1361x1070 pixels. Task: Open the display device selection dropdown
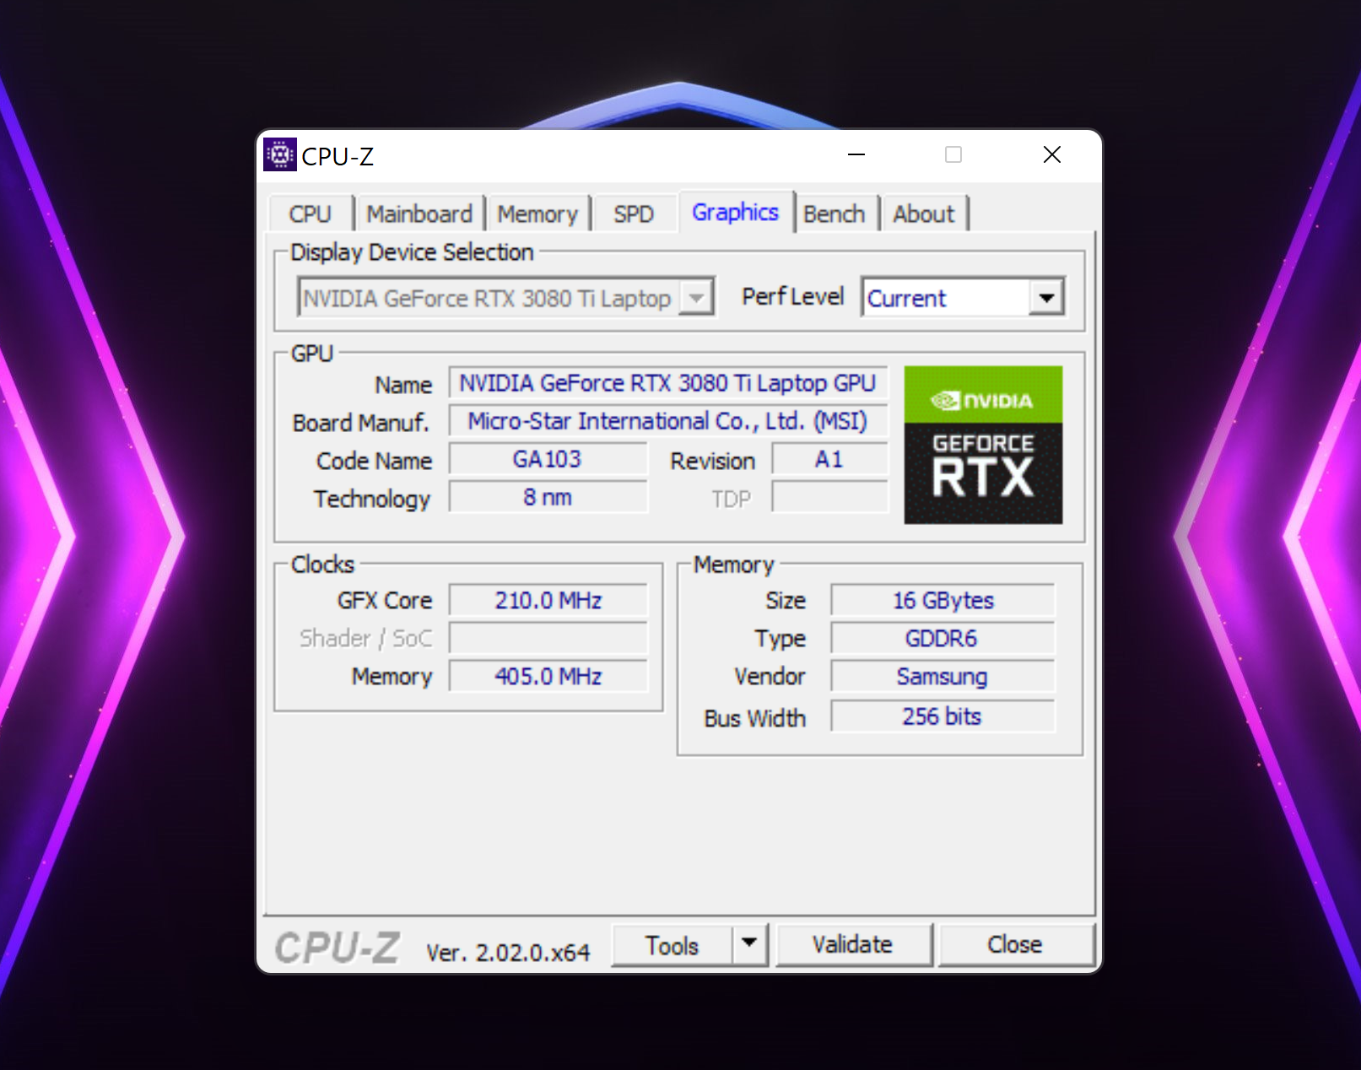click(x=506, y=298)
